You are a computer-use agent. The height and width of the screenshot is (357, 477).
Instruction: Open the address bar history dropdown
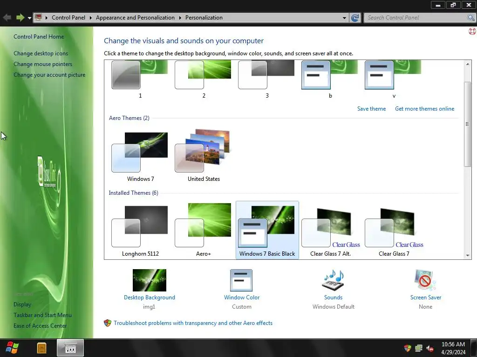(344, 18)
